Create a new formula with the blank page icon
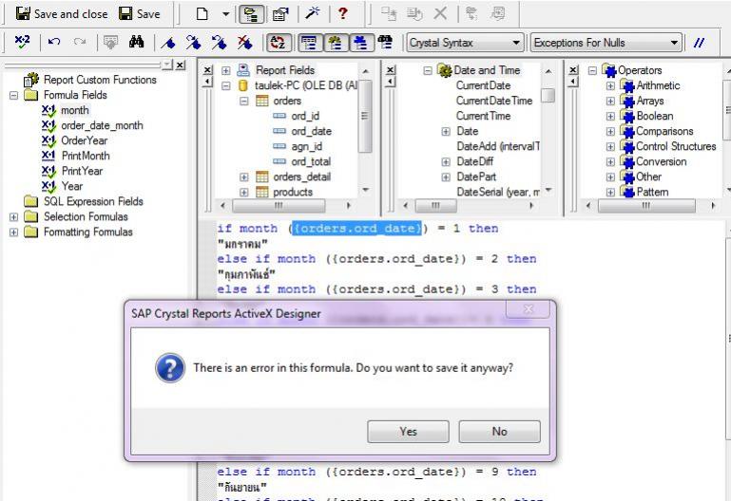Image resolution: width=731 pixels, height=501 pixels. pyautogui.click(x=202, y=14)
